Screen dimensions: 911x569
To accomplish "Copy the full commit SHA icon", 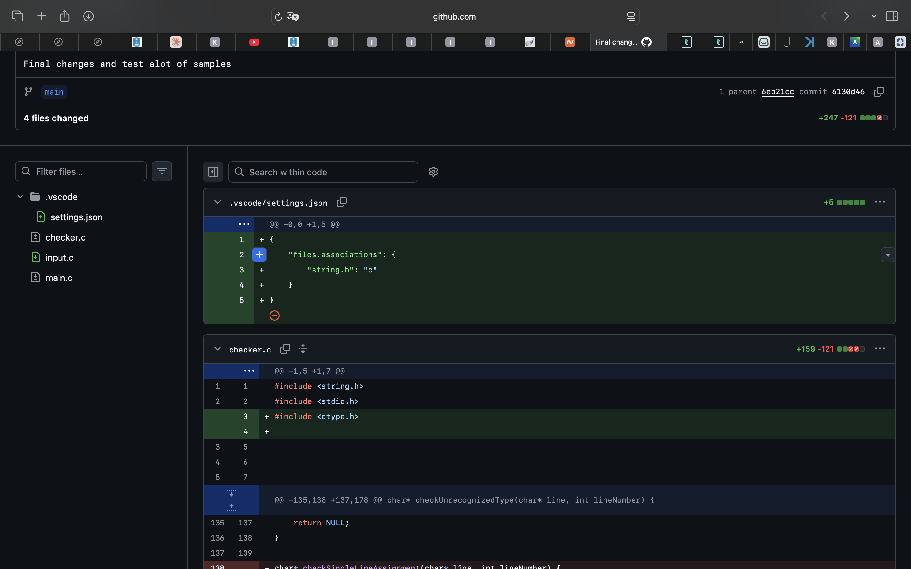I will tap(879, 92).
